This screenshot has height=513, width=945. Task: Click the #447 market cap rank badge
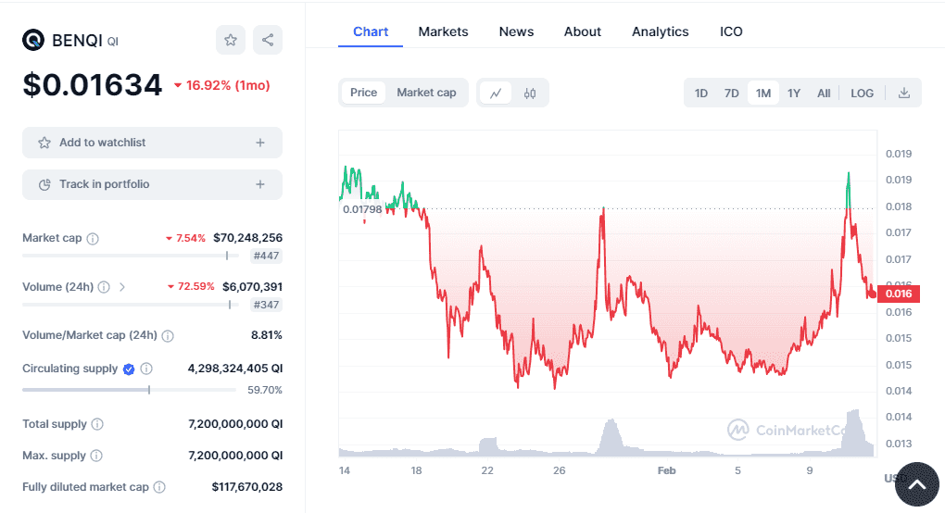click(267, 256)
